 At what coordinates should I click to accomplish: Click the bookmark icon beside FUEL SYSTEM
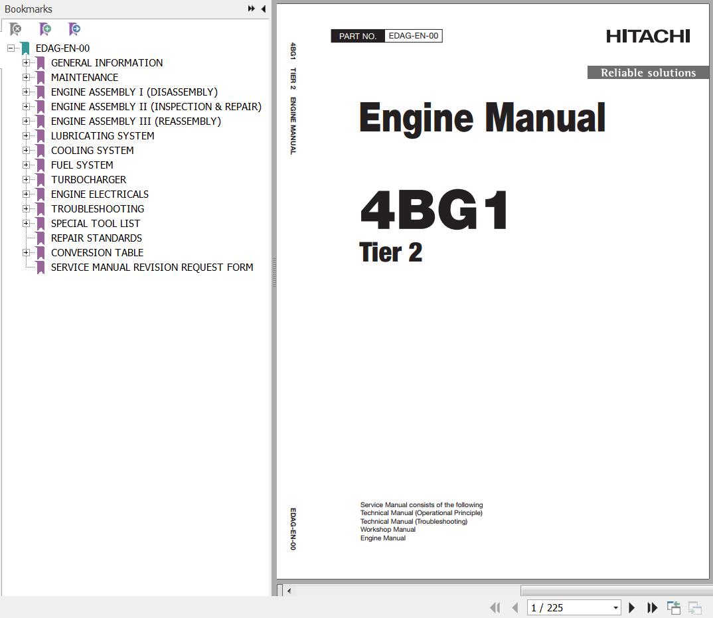40,165
